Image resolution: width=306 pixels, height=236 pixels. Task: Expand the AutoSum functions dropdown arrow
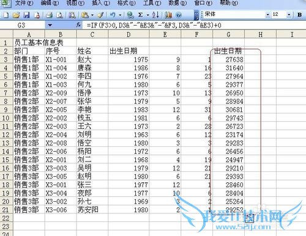click(147, 15)
